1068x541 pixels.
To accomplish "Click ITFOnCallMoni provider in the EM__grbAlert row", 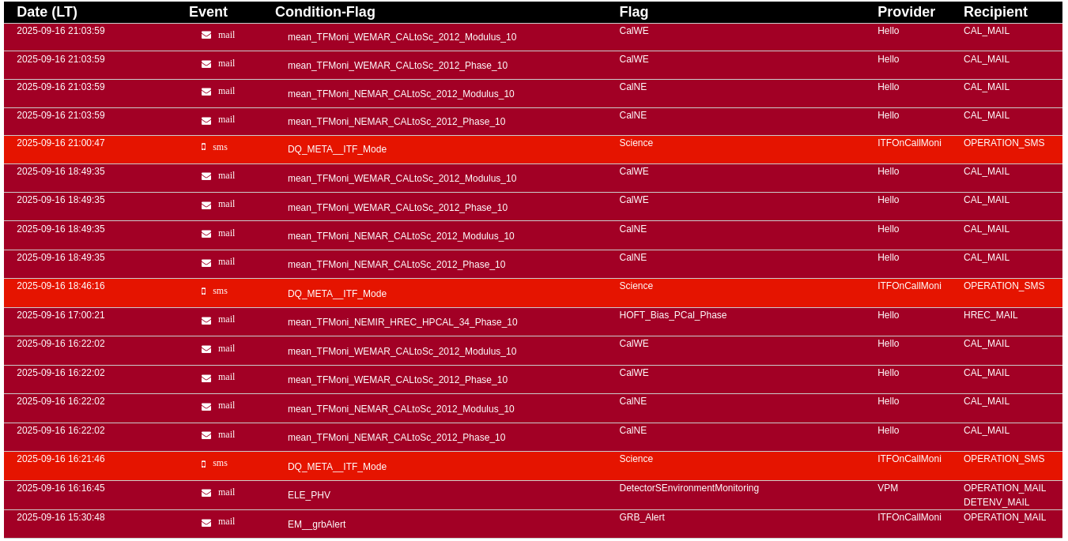I will pyautogui.click(x=909, y=517).
